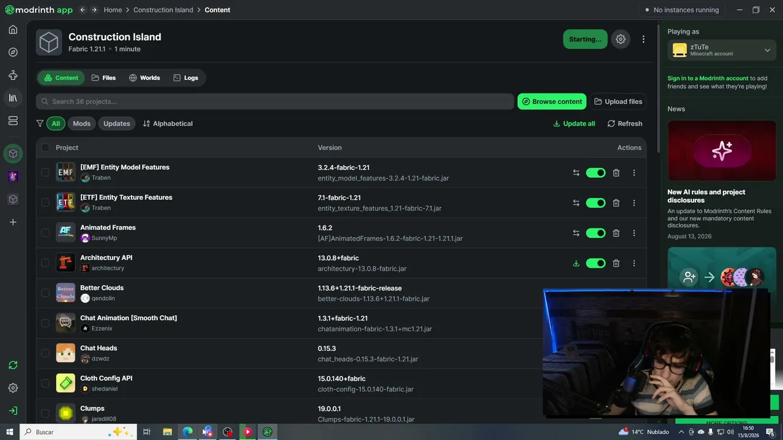
Task: Open app settings gear in left sidebar
Action: click(13, 388)
